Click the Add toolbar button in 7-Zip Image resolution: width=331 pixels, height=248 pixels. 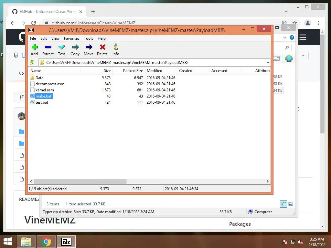(34, 50)
